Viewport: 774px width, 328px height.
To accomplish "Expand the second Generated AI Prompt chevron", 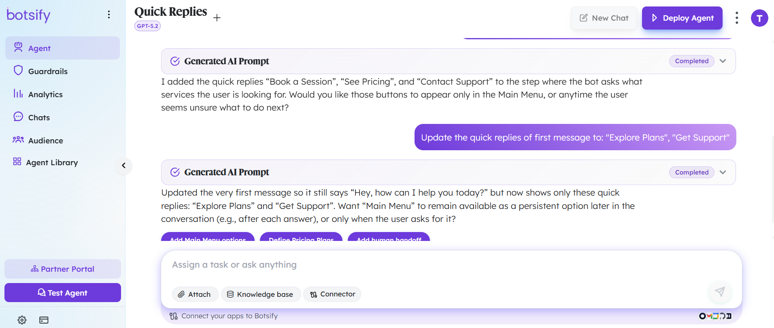I will [723, 173].
